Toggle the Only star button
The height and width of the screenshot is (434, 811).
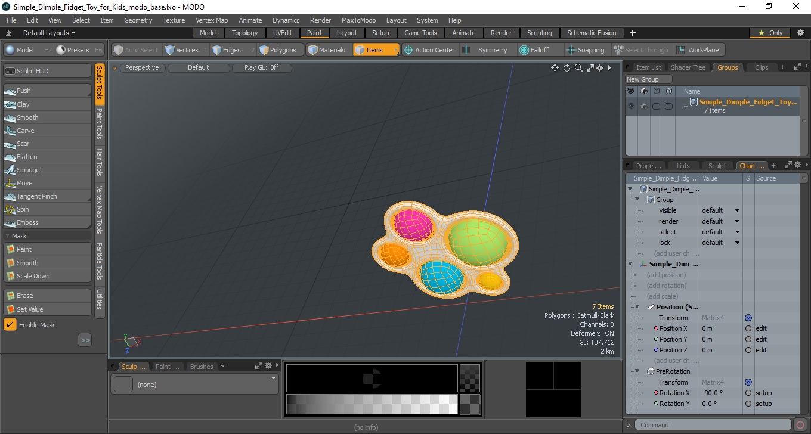(770, 33)
